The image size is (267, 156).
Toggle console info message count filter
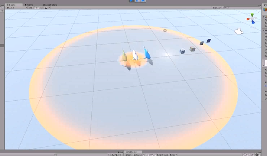point(245,155)
